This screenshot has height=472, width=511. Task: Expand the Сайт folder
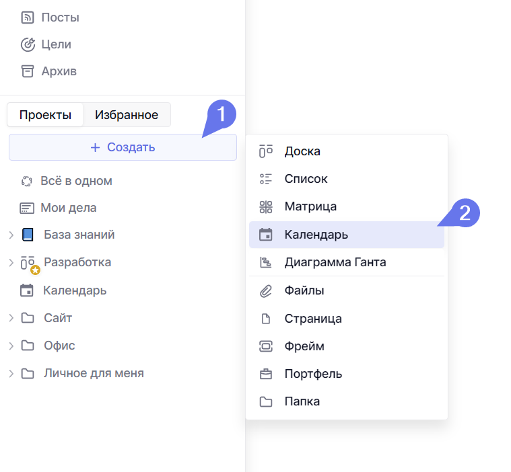[x=11, y=318]
